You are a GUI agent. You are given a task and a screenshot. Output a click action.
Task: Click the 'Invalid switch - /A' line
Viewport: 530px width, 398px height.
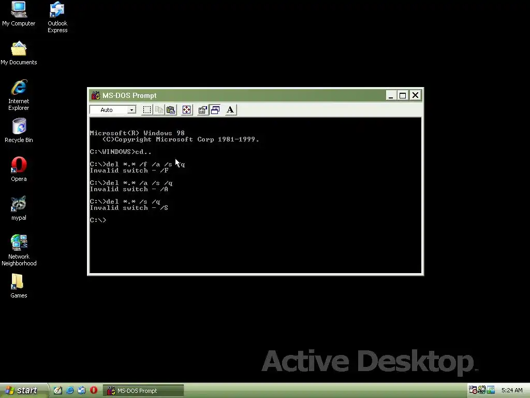pos(129,189)
